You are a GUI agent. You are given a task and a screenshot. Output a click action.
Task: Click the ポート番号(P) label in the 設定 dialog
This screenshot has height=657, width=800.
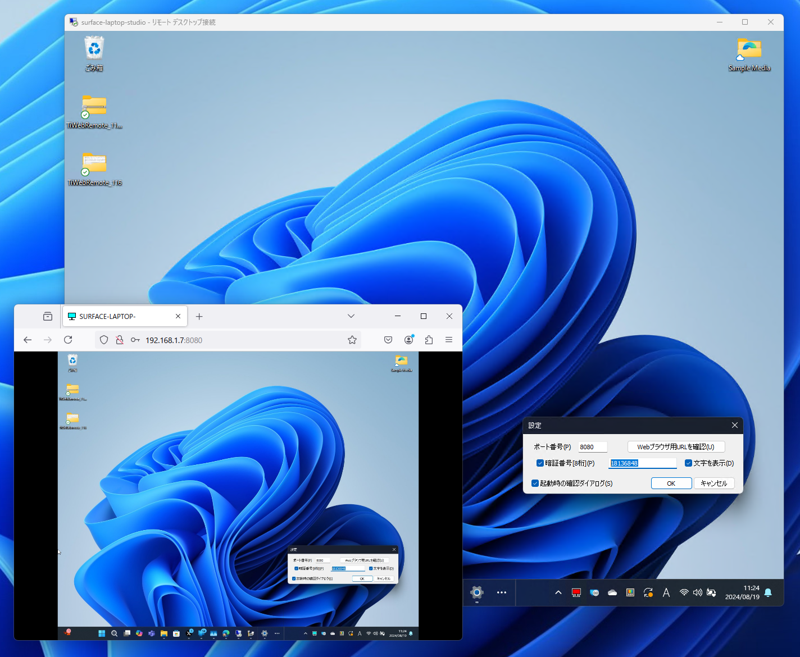click(552, 447)
